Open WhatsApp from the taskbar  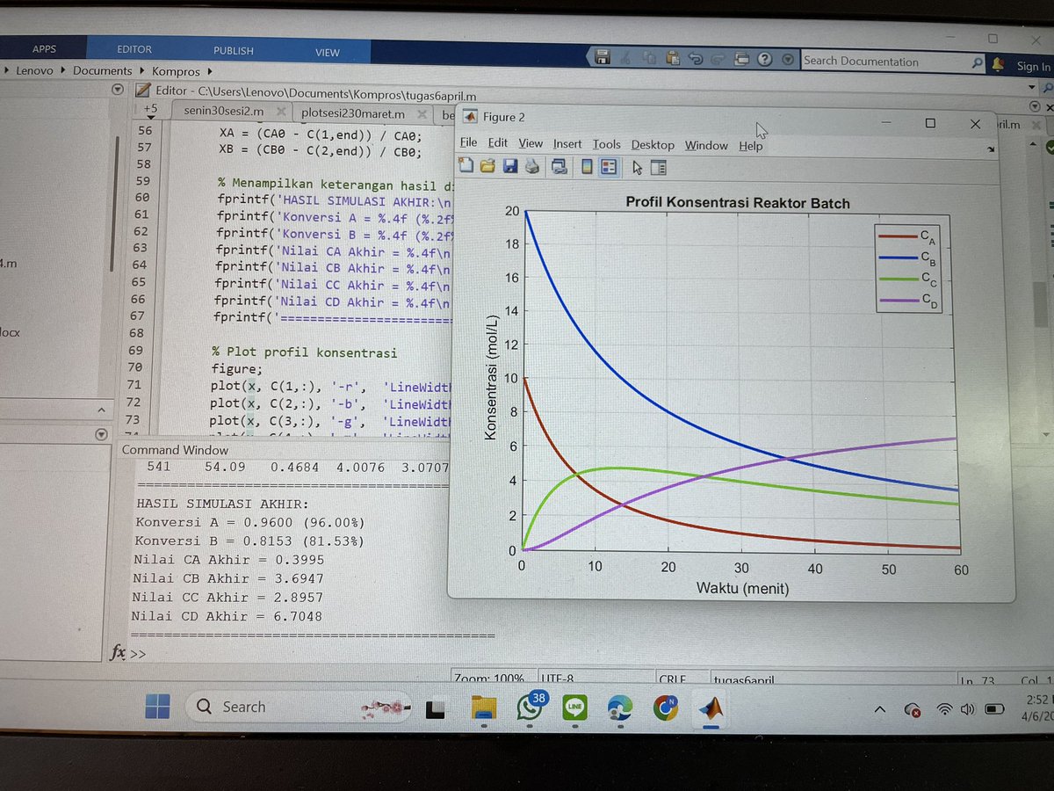click(x=530, y=707)
